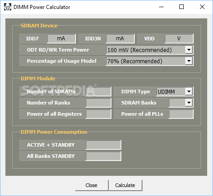
Task: Open the ODT RD/WR Term Power dropdown
Action: 150,50
